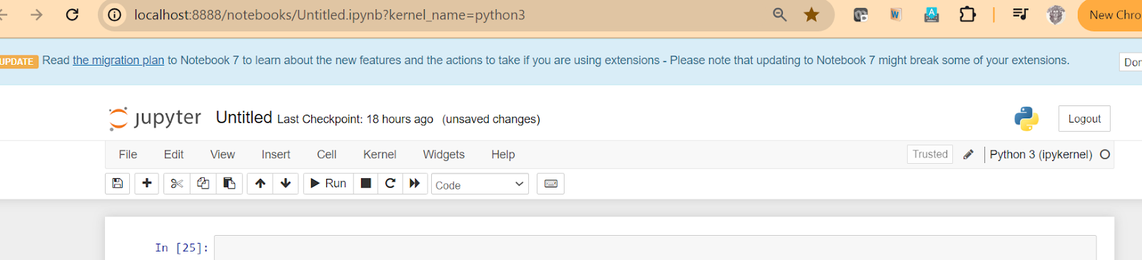Image resolution: width=1142 pixels, height=260 pixels.
Task: Paste cells below icon
Action: 229,184
